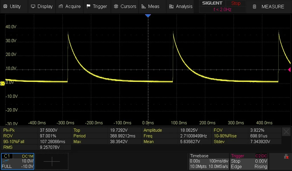292x171 pixels.
Task: Click the network connection status icon
Action: pos(286,156)
